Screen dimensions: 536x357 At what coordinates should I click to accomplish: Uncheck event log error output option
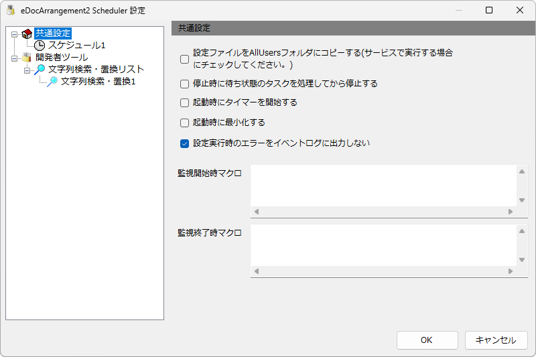(185, 143)
